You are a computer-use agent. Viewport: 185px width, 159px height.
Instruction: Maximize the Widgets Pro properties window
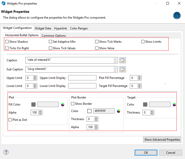[x=168, y=3]
